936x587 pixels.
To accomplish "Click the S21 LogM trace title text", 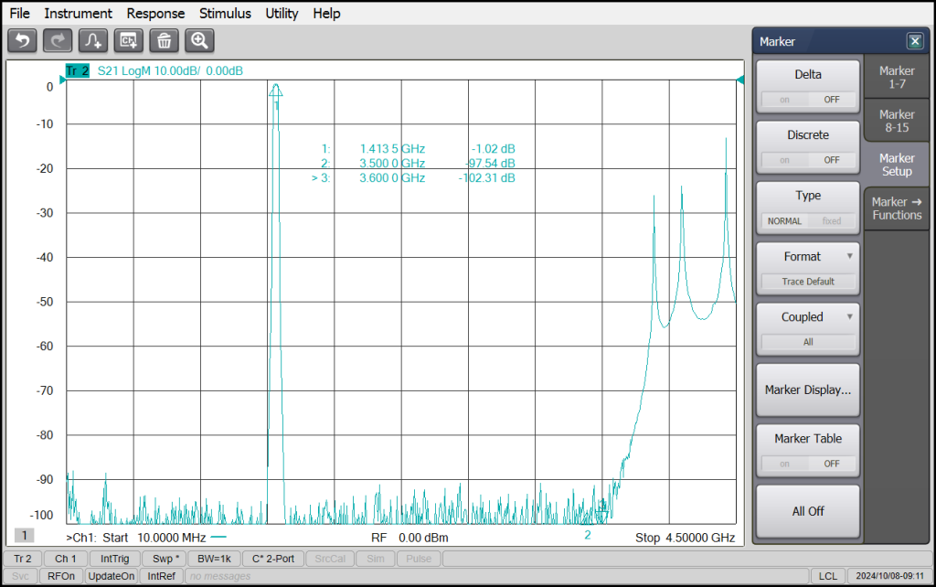I will 170,70.
